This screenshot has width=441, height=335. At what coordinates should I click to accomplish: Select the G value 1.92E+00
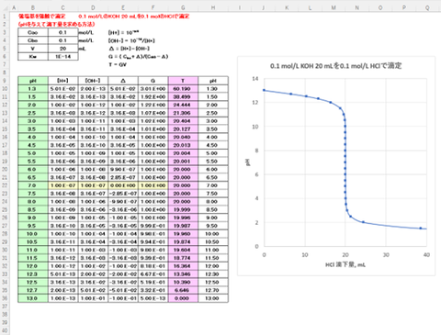(x=153, y=96)
